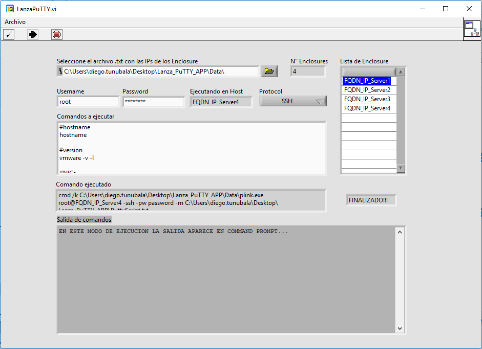Maximize the LanzaPuTTY.vi window
Screen dimensions: 482x349
446,9
